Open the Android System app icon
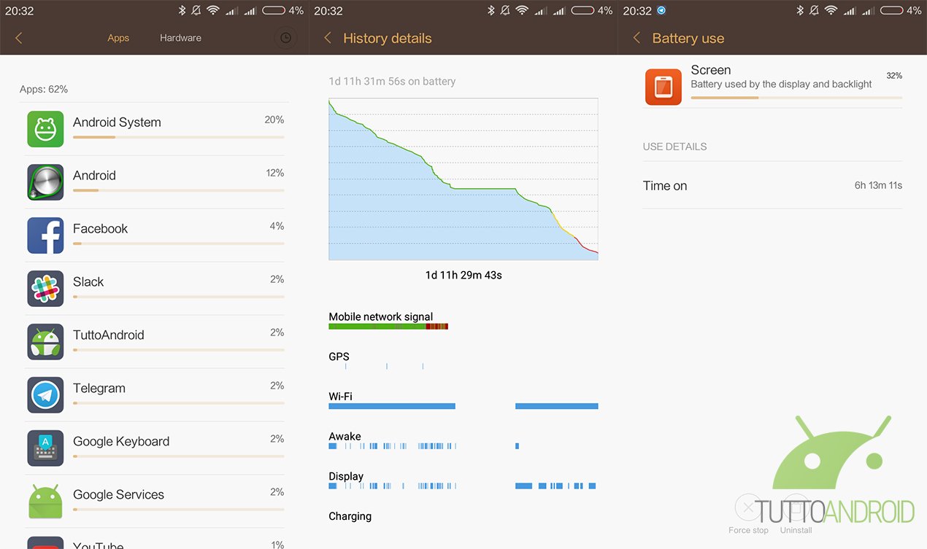 (x=45, y=129)
